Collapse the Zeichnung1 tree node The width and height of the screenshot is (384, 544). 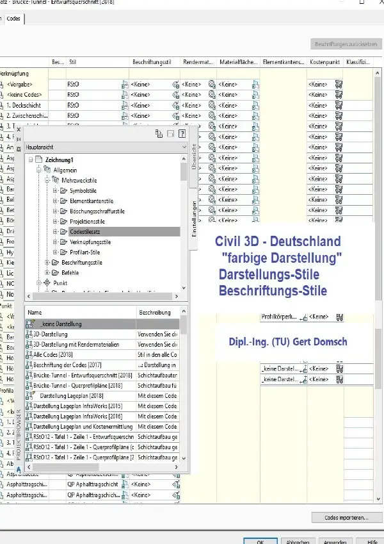pos(31,160)
